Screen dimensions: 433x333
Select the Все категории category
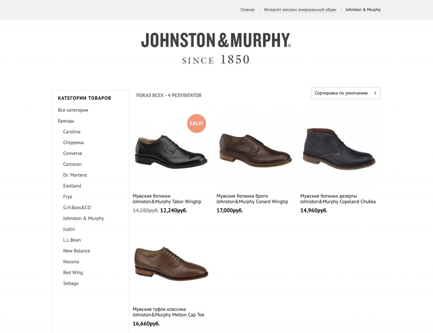coord(73,110)
